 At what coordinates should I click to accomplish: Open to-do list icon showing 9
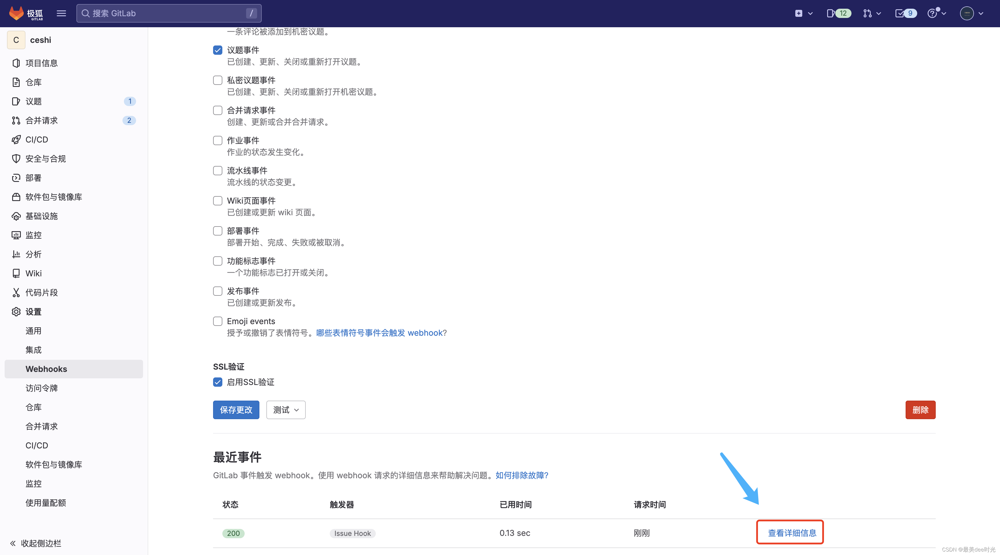coord(905,13)
